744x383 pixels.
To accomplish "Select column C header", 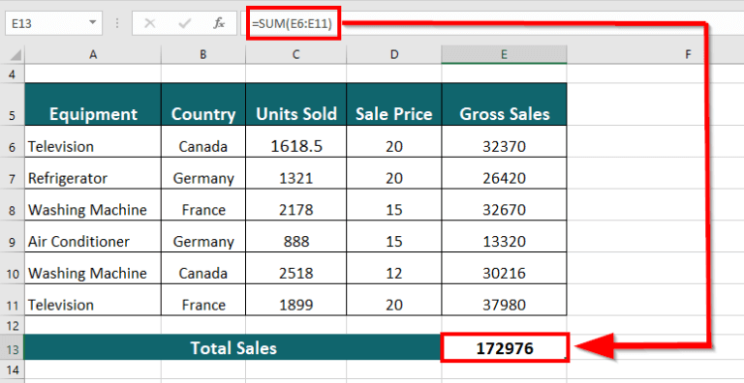I will pos(295,54).
